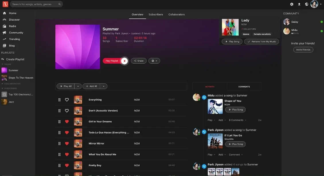Click drag handle of Mirror Mirror row
This screenshot has height=176, width=324.
(59, 144)
